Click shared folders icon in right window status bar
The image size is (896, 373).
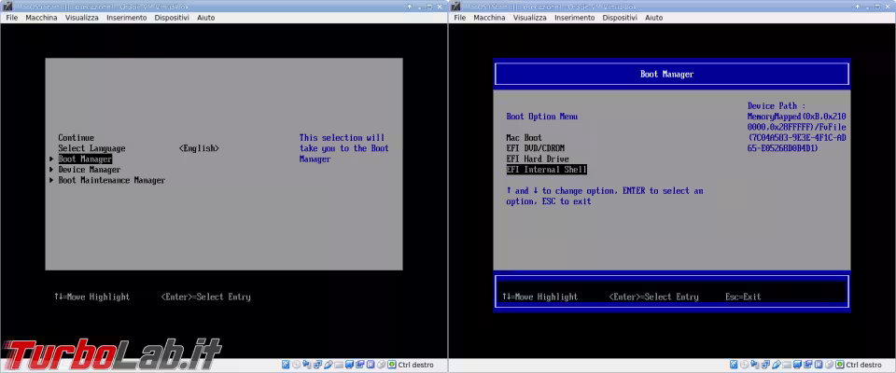tap(787, 365)
